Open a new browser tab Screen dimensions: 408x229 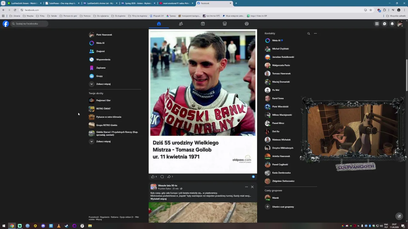pos(236,3)
